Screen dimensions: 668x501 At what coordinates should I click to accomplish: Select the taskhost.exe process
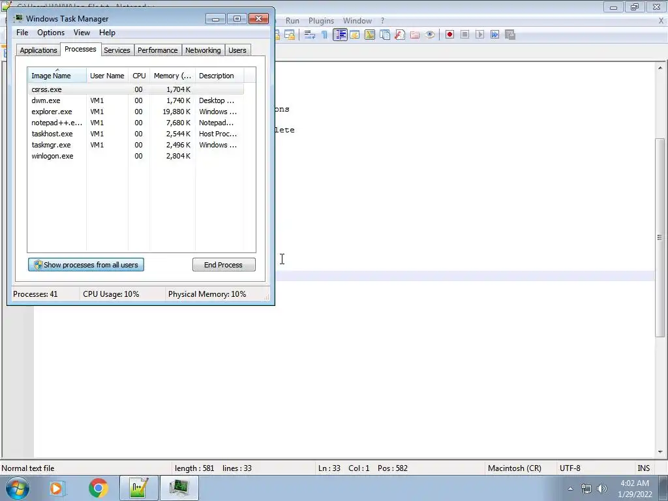click(136, 134)
